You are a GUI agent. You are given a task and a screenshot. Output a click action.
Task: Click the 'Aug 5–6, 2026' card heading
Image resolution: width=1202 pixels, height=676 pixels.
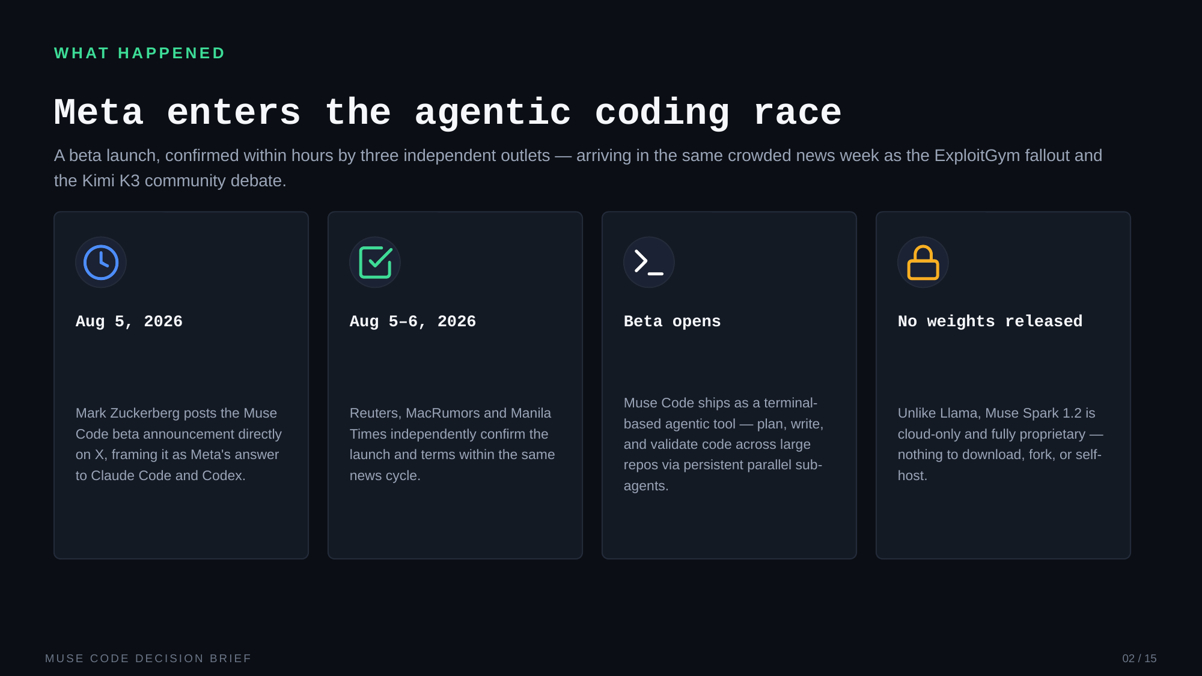pos(413,321)
